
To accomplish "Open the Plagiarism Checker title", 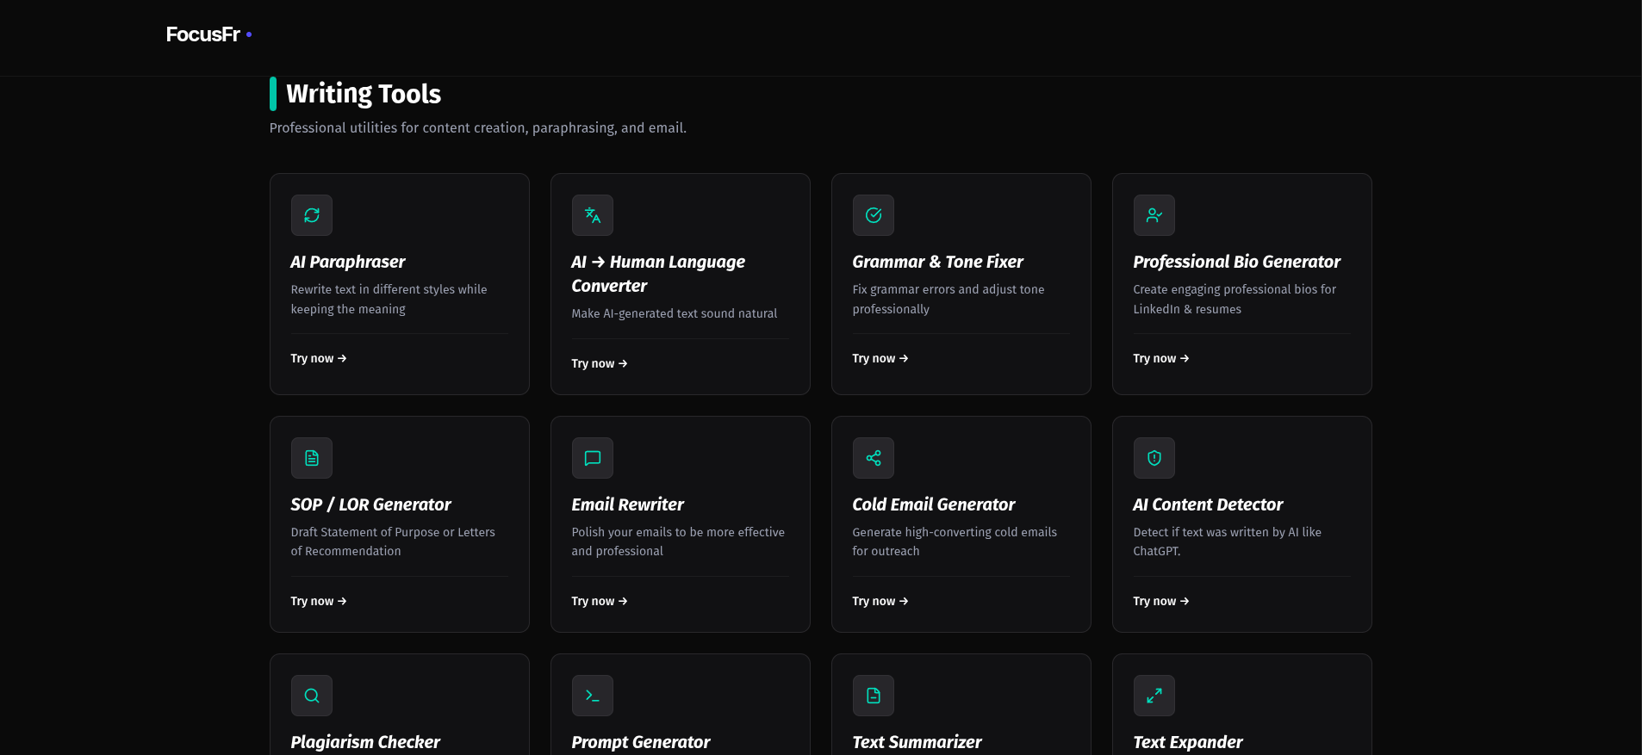I will pos(365,742).
